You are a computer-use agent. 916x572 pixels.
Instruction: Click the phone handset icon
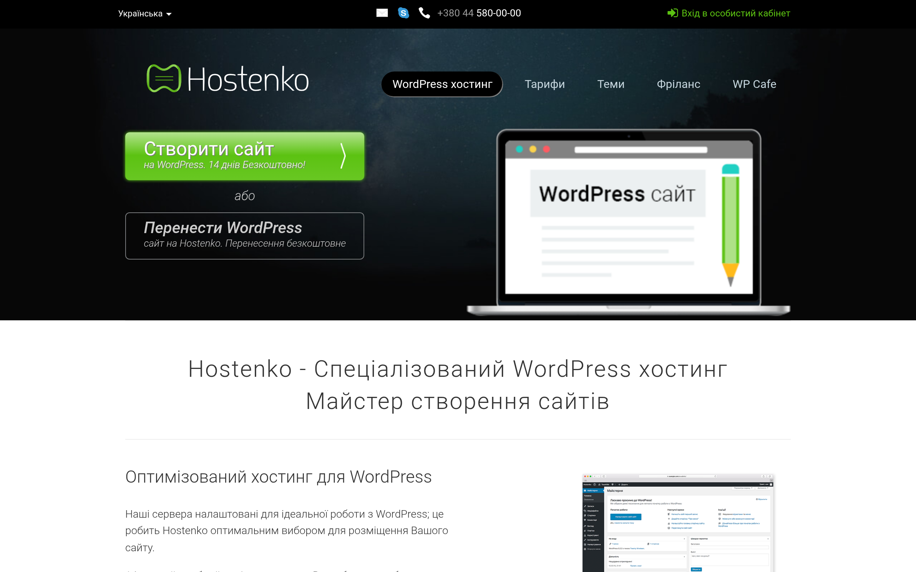click(x=424, y=13)
